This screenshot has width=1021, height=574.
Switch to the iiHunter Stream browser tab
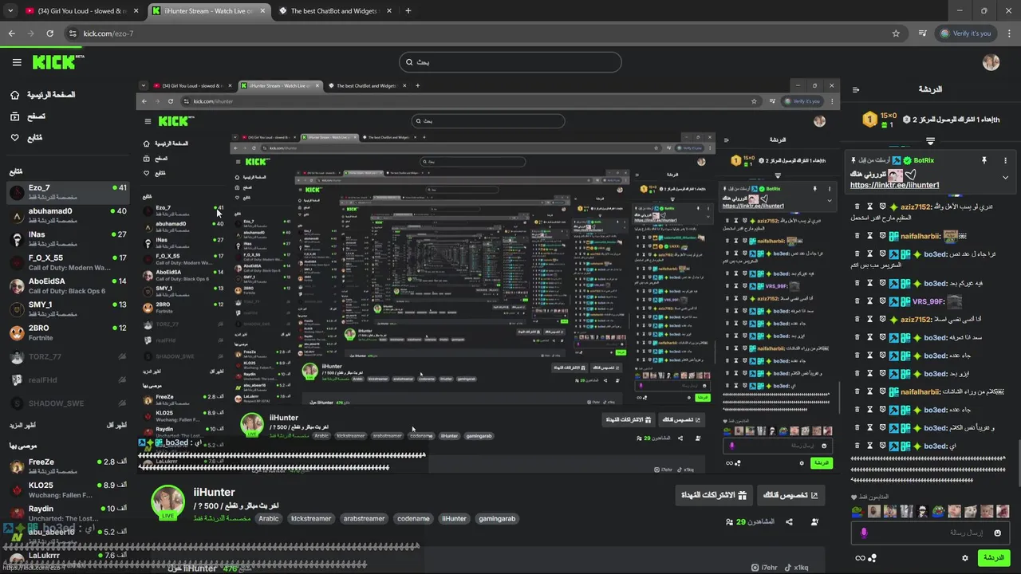click(208, 11)
